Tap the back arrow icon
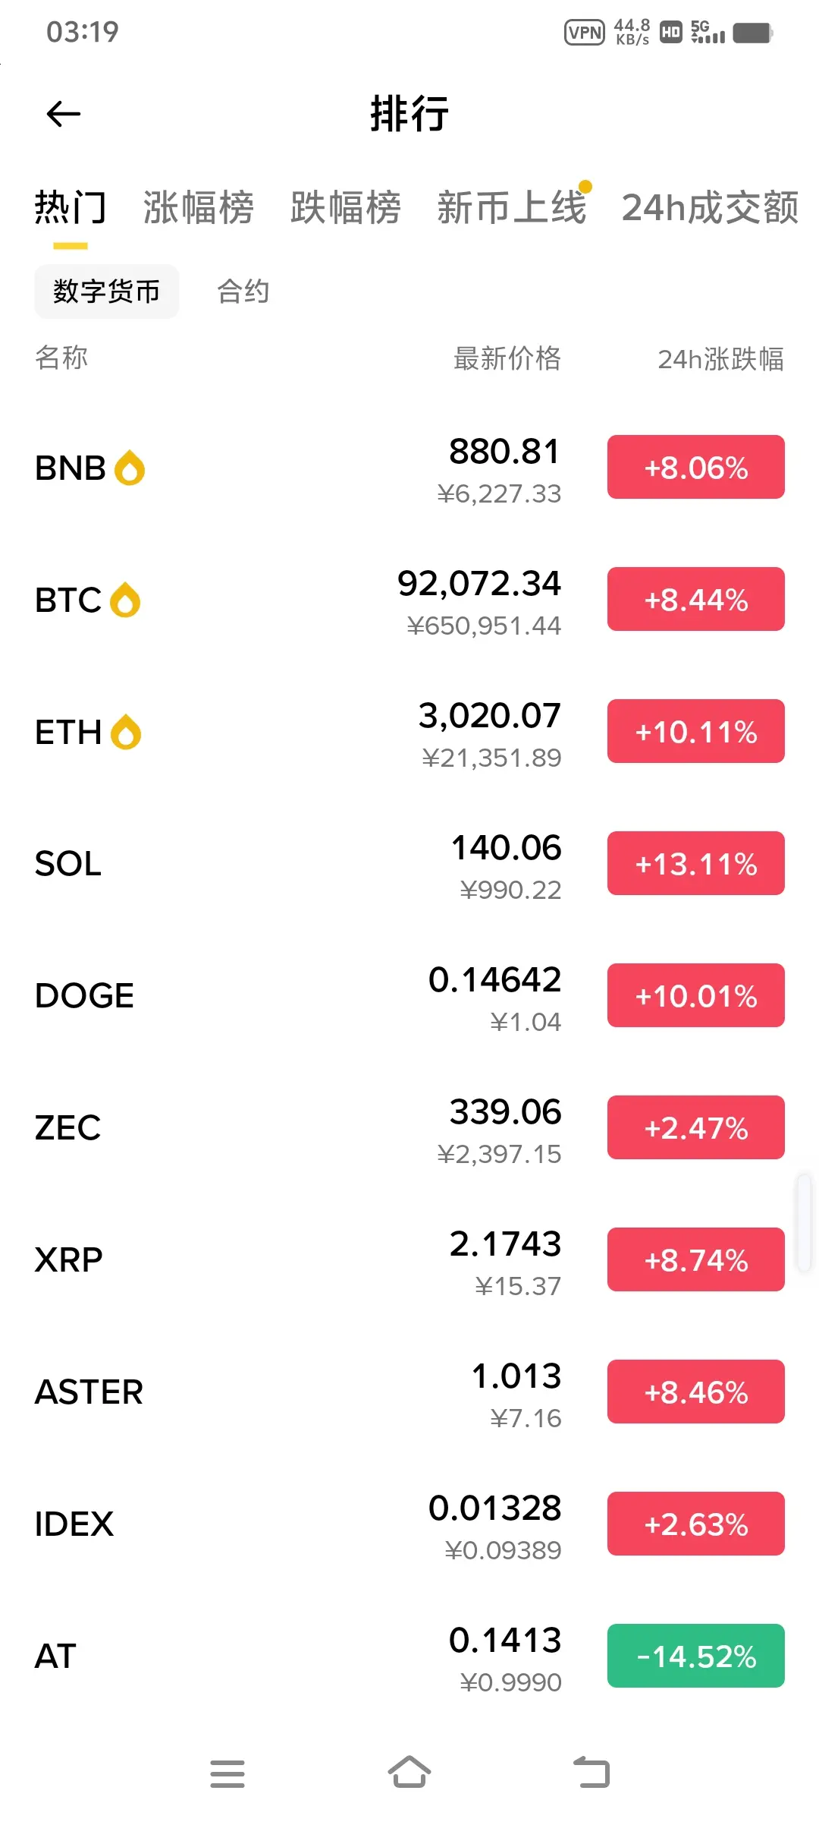The image size is (819, 1822). point(64,115)
